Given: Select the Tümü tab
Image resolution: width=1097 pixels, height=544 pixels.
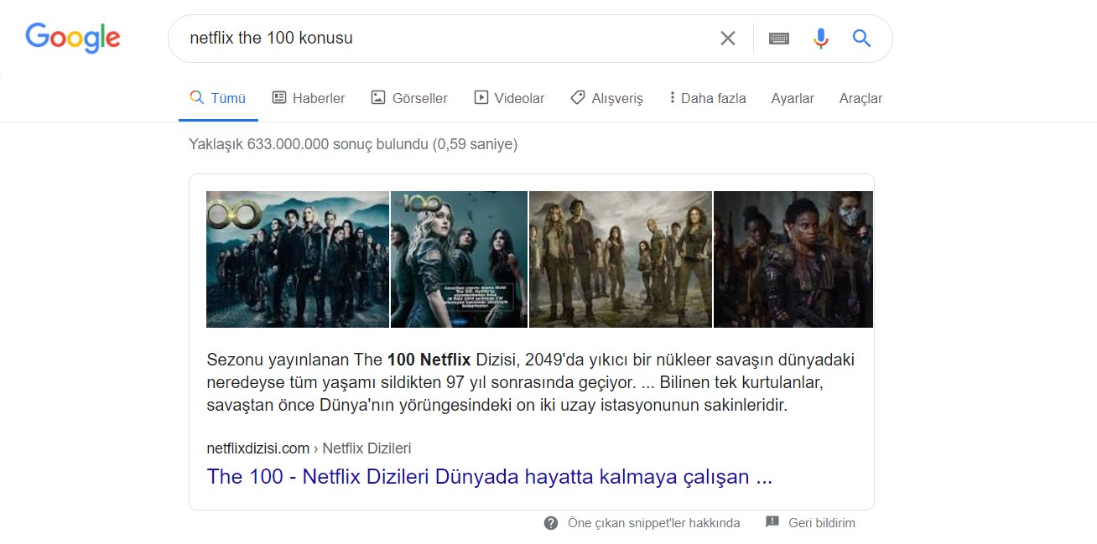Looking at the screenshot, I should 218,98.
